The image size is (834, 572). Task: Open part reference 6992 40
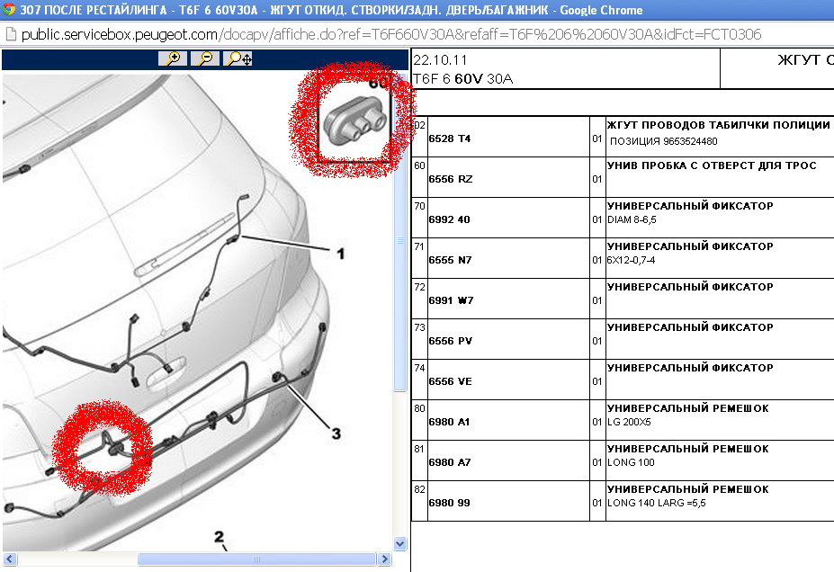[450, 219]
